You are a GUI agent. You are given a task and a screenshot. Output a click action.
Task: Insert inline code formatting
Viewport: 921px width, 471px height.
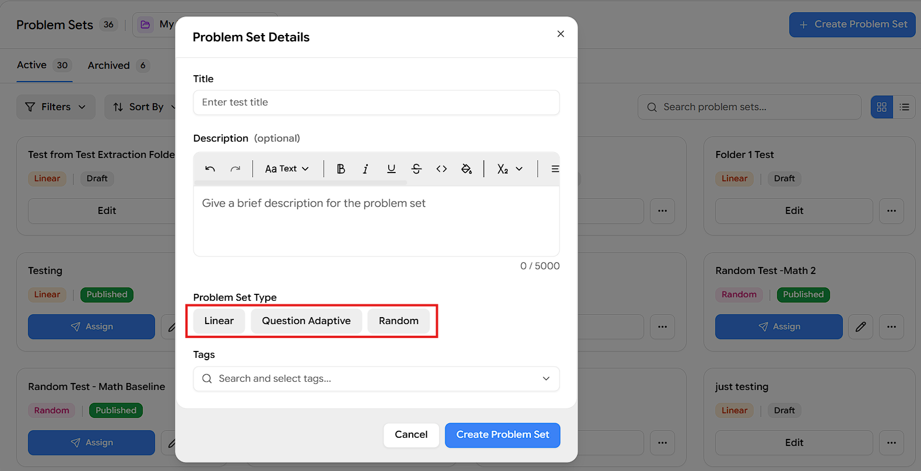tap(441, 169)
